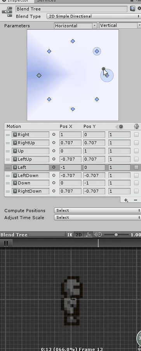Select the Up point in blend graph
This screenshot has width=141, height=351.
[73, 41]
